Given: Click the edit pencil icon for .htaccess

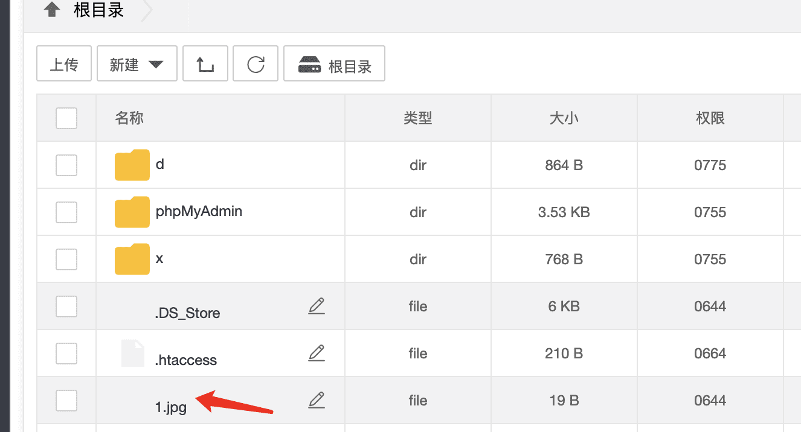Looking at the screenshot, I should coord(317,354).
